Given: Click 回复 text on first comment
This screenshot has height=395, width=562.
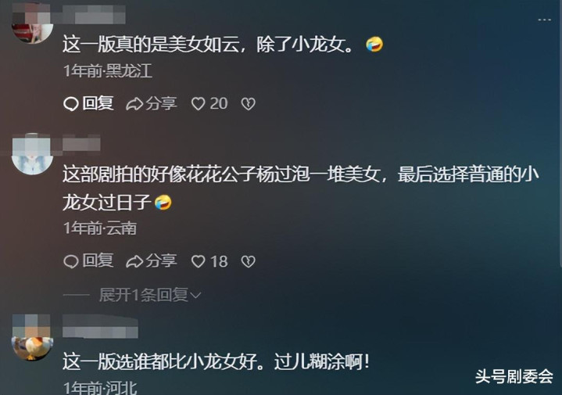Looking at the screenshot, I should pyautogui.click(x=98, y=103).
